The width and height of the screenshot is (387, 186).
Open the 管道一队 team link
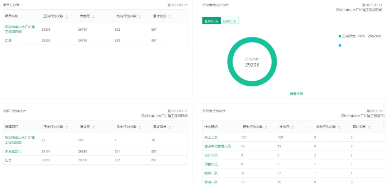click(x=211, y=182)
